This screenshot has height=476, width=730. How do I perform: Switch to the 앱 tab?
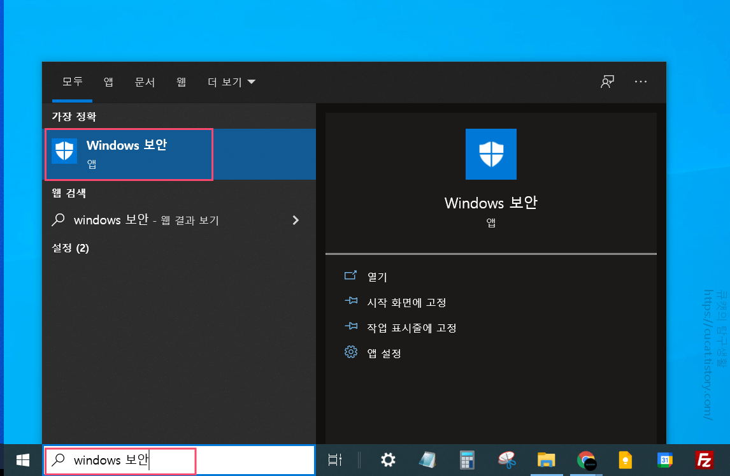(x=108, y=82)
